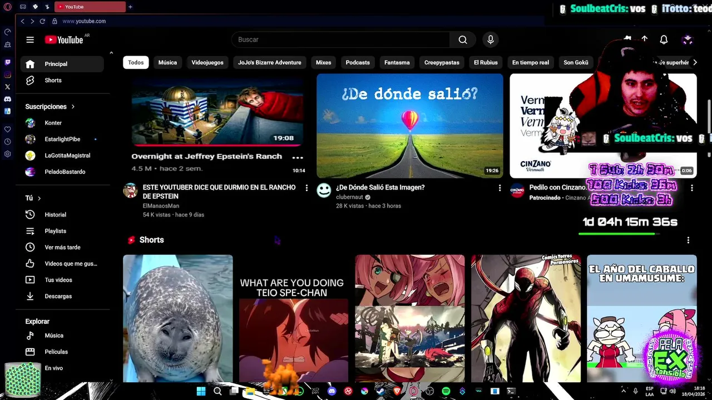This screenshot has height=400, width=712.
Task: Select the El Rubius chip
Action: click(x=486, y=62)
